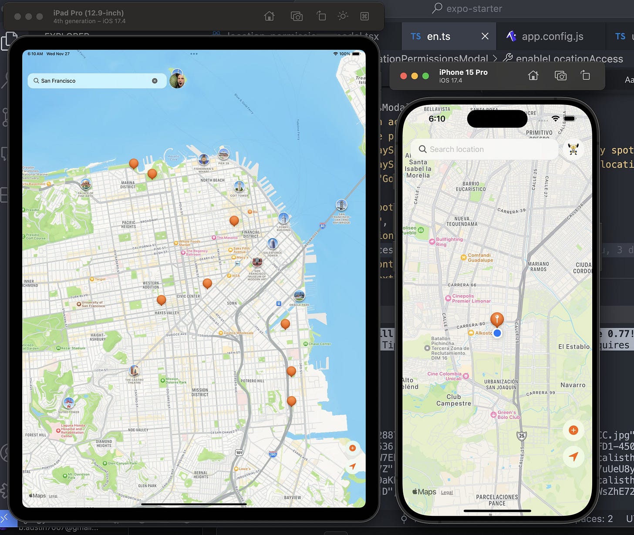Open the Legal link on iPad map
The width and height of the screenshot is (634, 535).
[53, 496]
